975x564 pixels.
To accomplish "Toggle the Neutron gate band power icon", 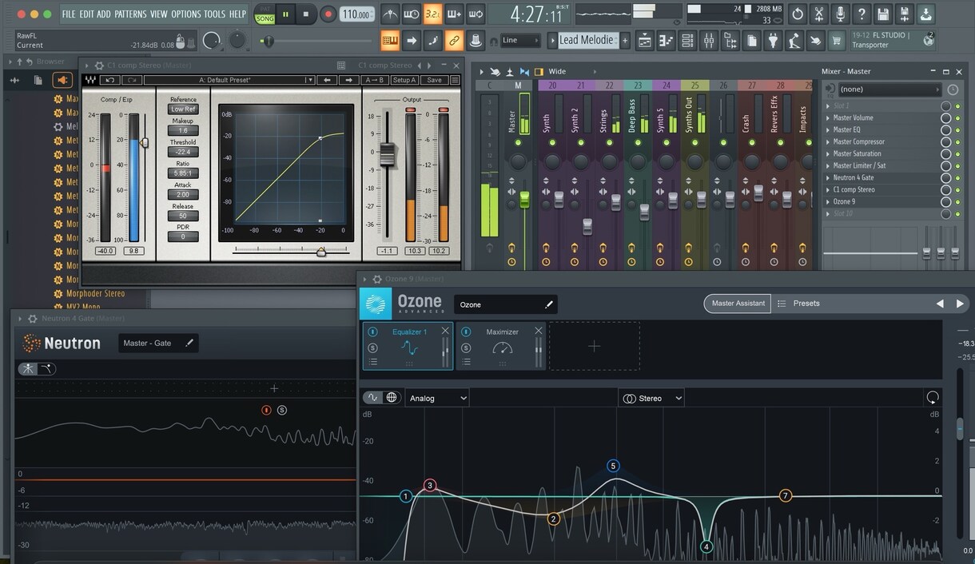I will click(267, 410).
